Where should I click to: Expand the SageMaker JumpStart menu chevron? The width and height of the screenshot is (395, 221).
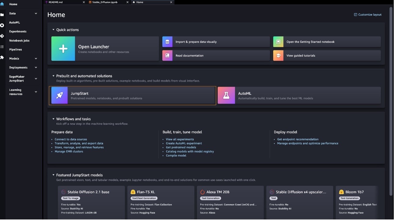[36, 79]
